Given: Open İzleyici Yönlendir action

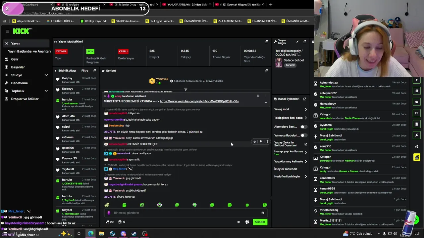Looking at the screenshot, I should click(286, 169).
